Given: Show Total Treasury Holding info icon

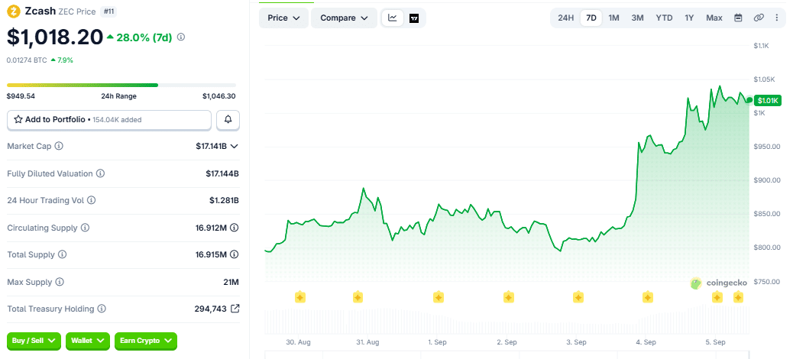Looking at the screenshot, I should [102, 309].
